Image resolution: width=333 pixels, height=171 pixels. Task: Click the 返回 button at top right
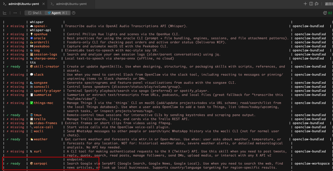pos(328,4)
